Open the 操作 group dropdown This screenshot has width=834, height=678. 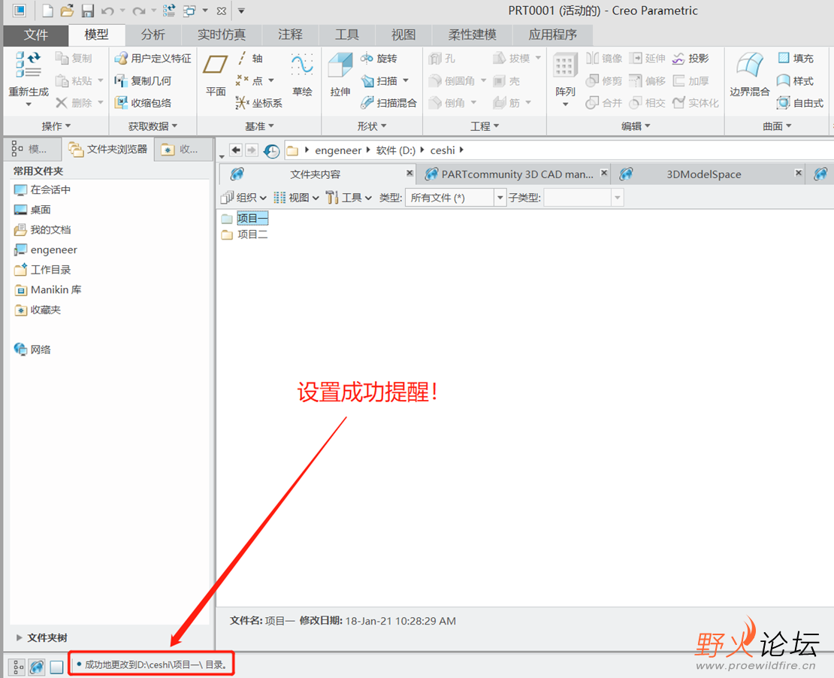[56, 126]
